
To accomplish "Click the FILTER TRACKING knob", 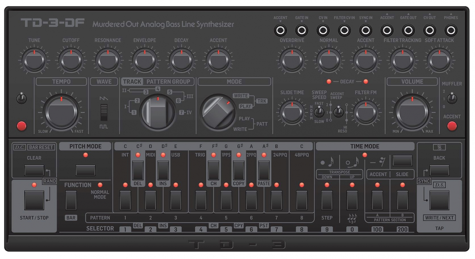I will [x=403, y=60].
